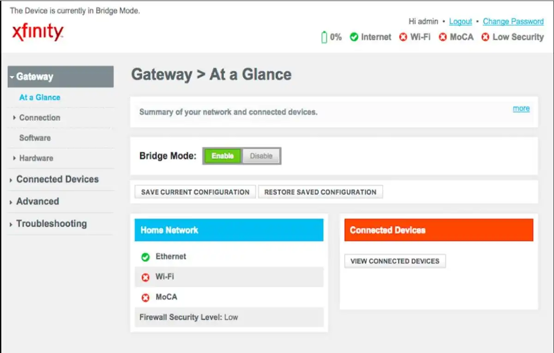
Task: Open Troubleshooting in the sidebar
Action: (x=52, y=223)
